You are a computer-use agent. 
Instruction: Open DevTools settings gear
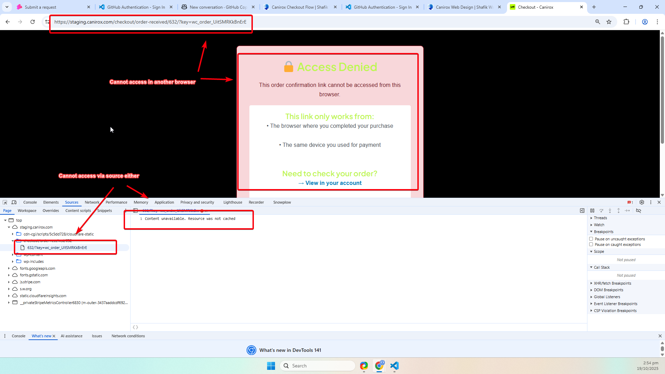pos(642,202)
